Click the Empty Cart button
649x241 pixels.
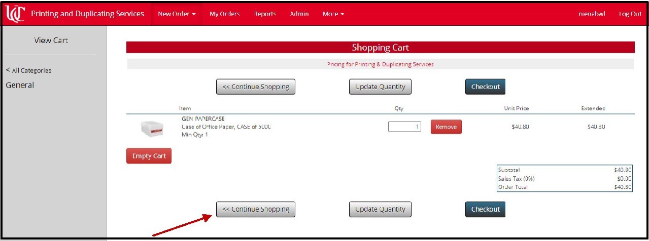click(x=149, y=156)
